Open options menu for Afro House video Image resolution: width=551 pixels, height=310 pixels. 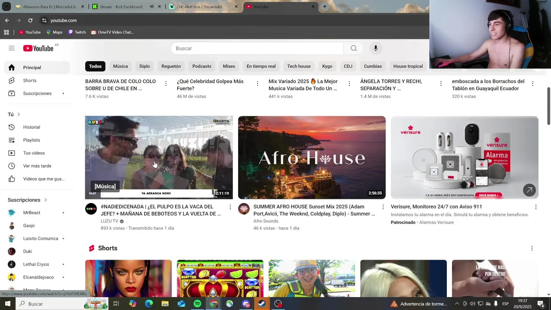pos(383,207)
